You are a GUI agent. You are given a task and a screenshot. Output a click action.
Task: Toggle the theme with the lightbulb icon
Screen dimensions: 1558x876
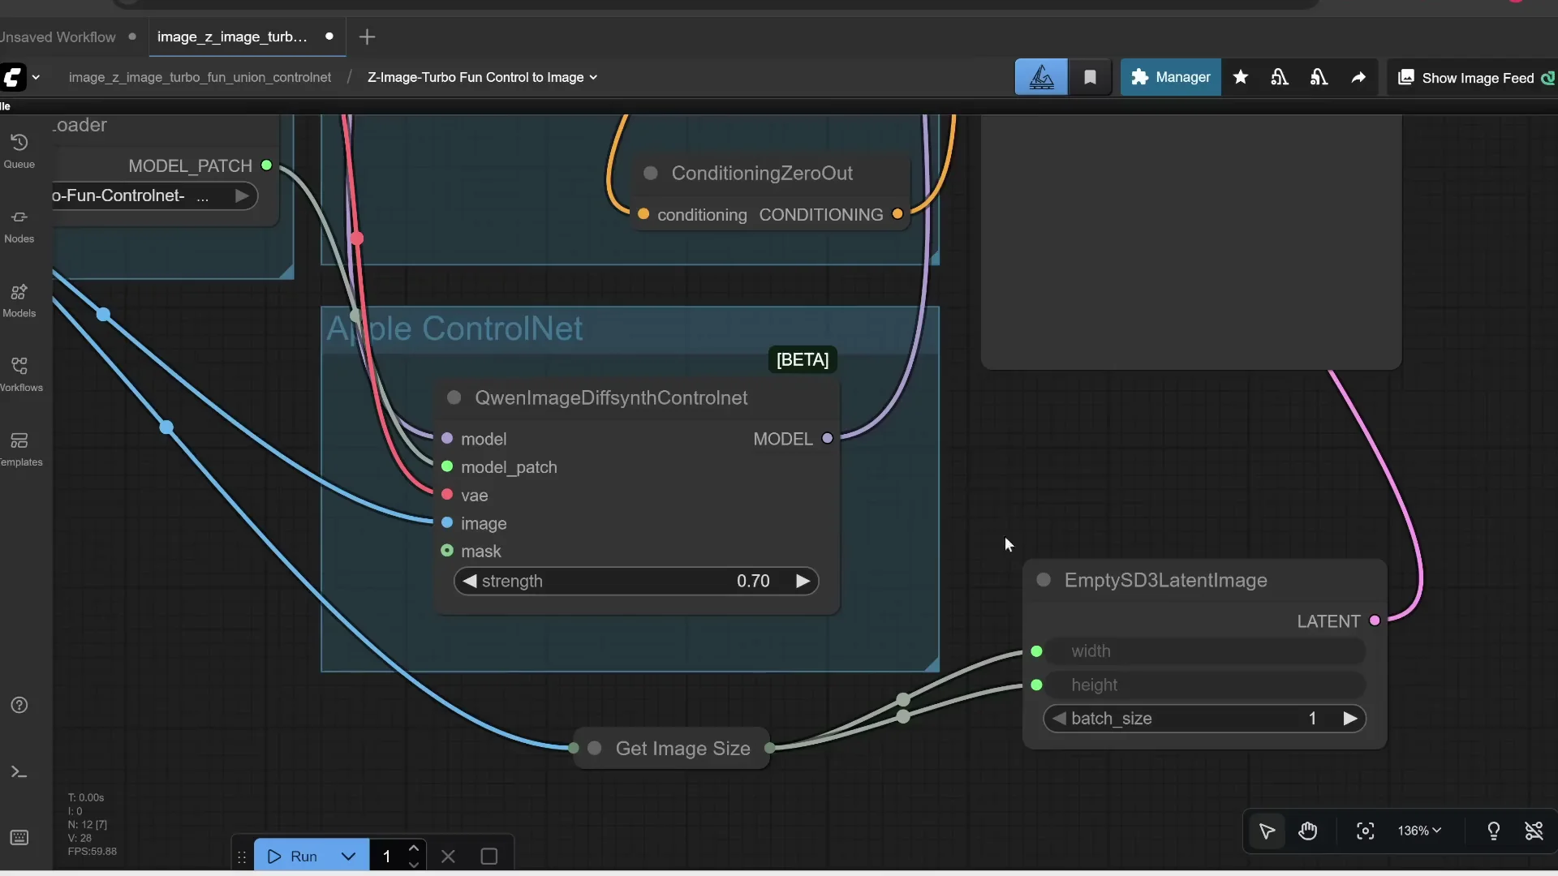[x=1494, y=831]
